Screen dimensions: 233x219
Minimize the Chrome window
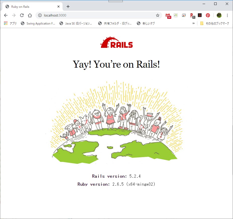204,4
